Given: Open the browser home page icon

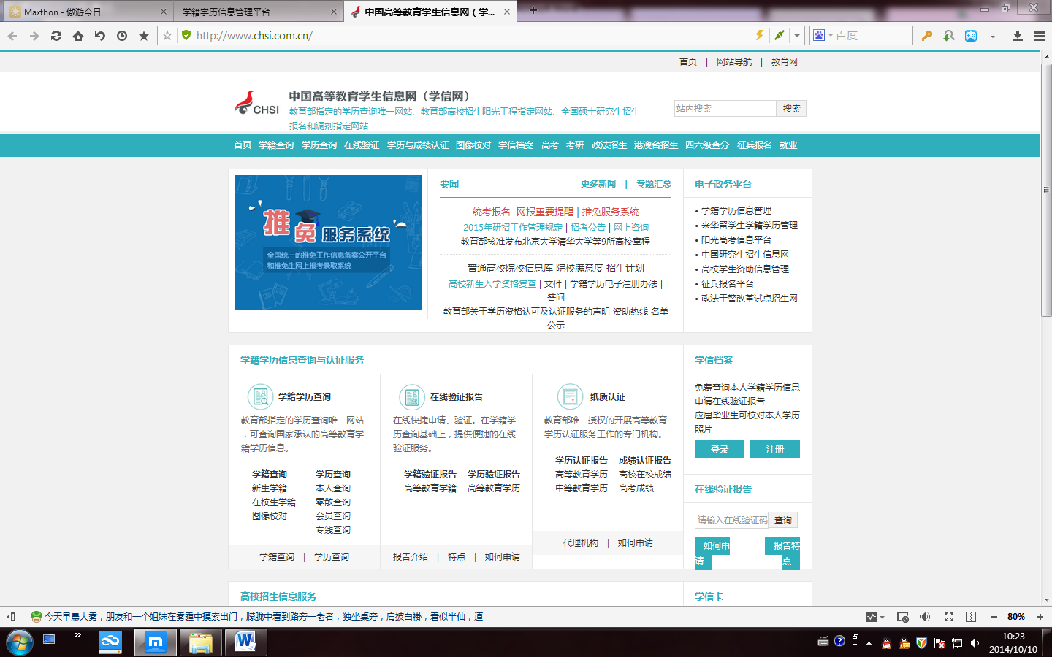Looking at the screenshot, I should (x=78, y=36).
